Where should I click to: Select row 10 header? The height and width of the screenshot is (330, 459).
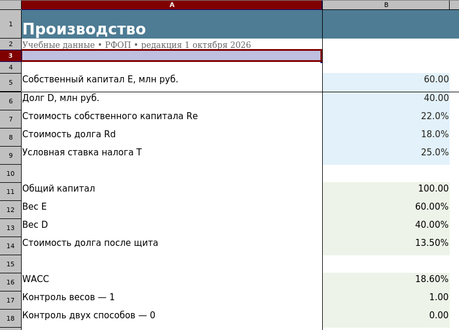tap(11, 173)
